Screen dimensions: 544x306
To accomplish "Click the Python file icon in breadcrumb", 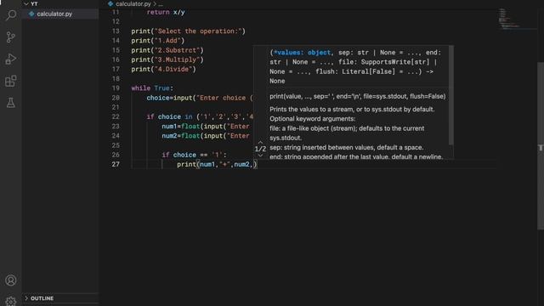I will point(110,3).
